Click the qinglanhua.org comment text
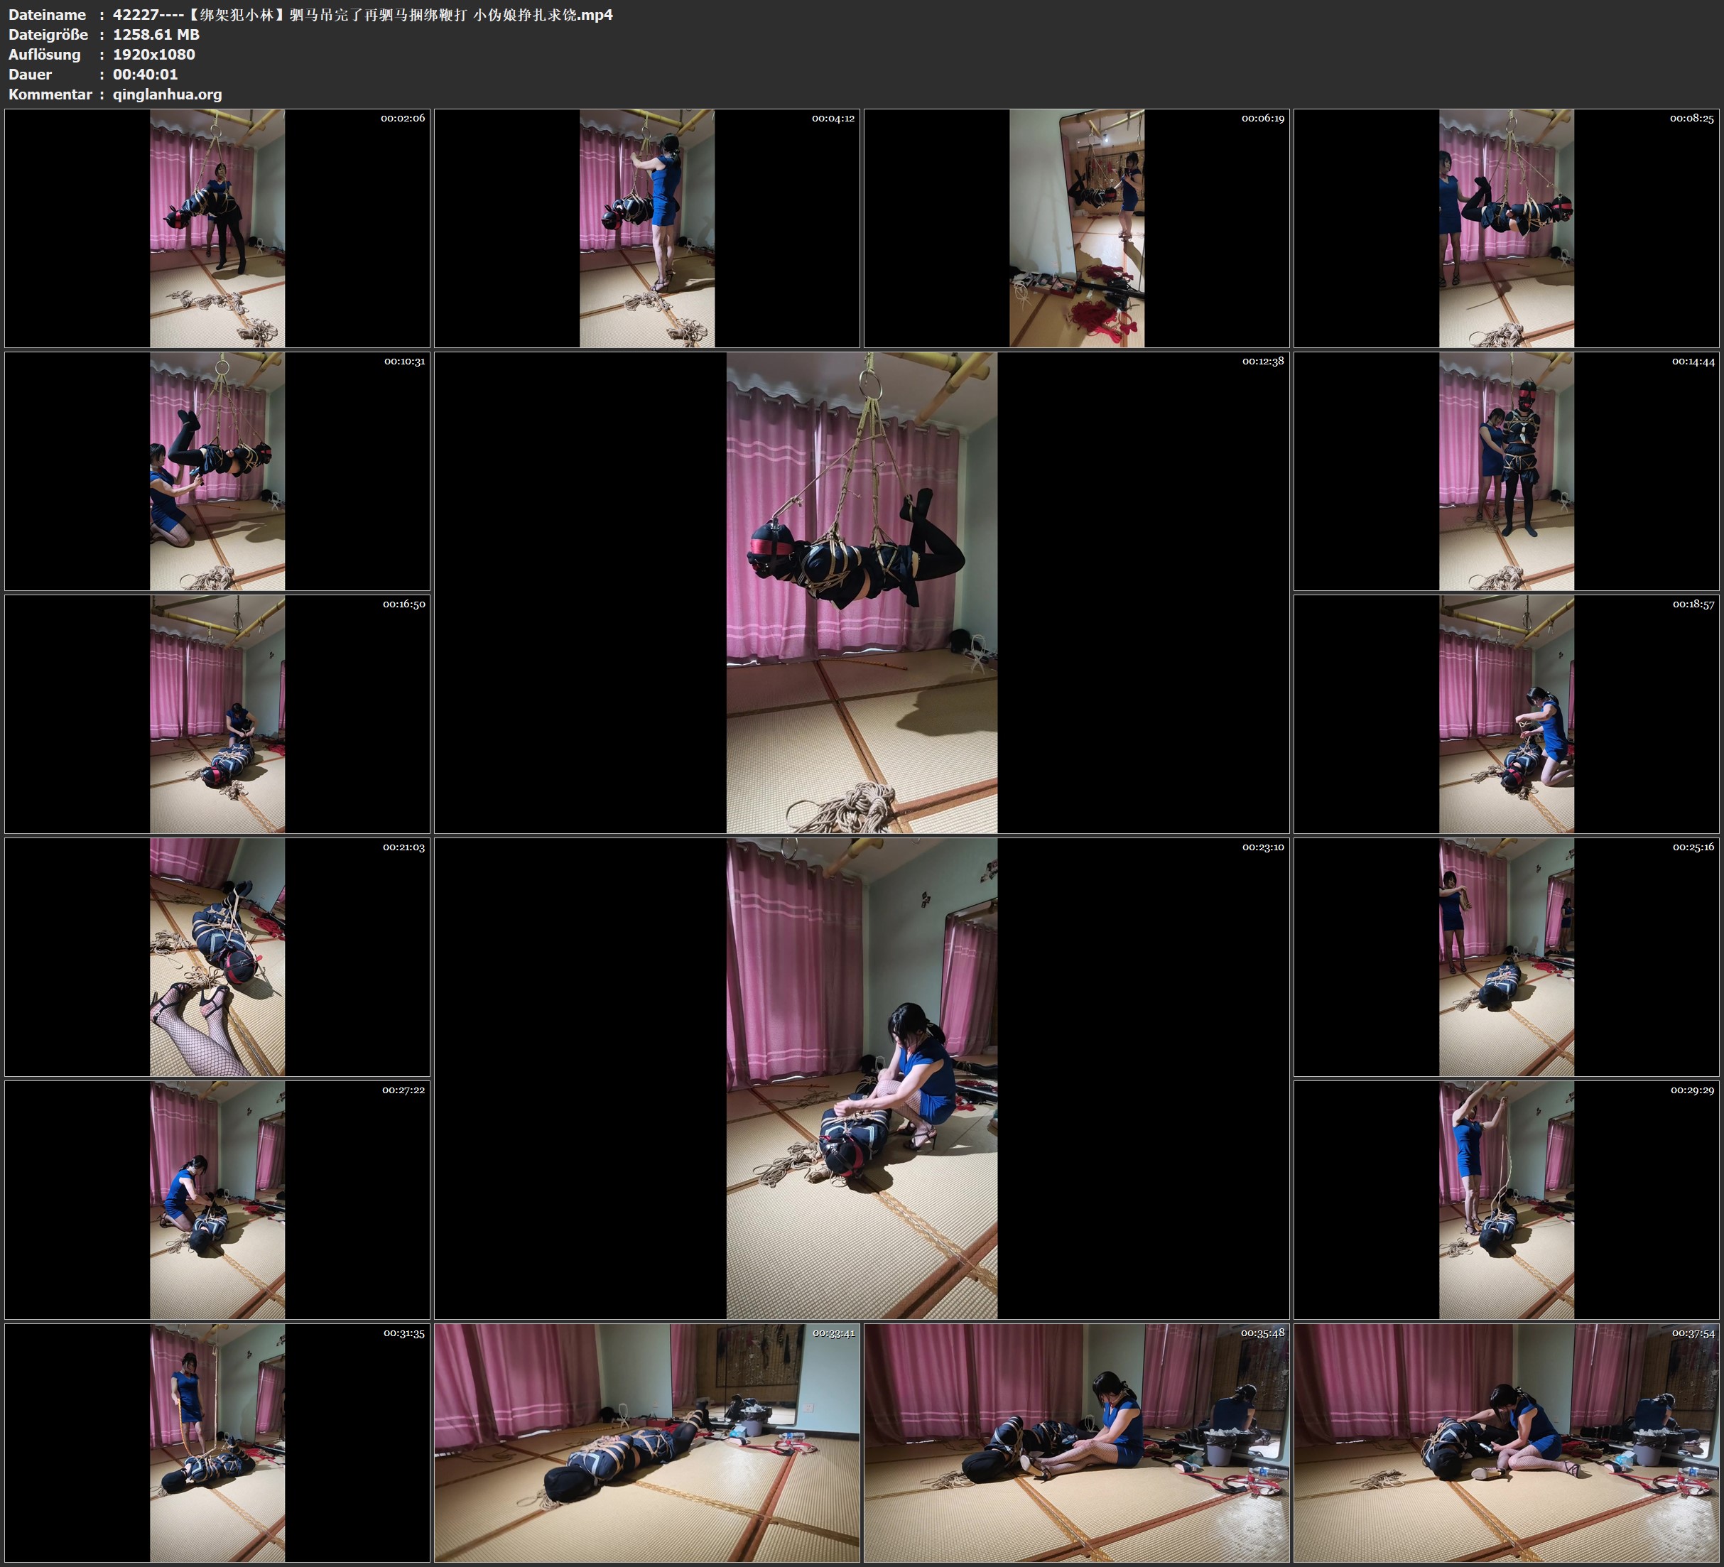This screenshot has height=1567, width=1724. coord(168,94)
